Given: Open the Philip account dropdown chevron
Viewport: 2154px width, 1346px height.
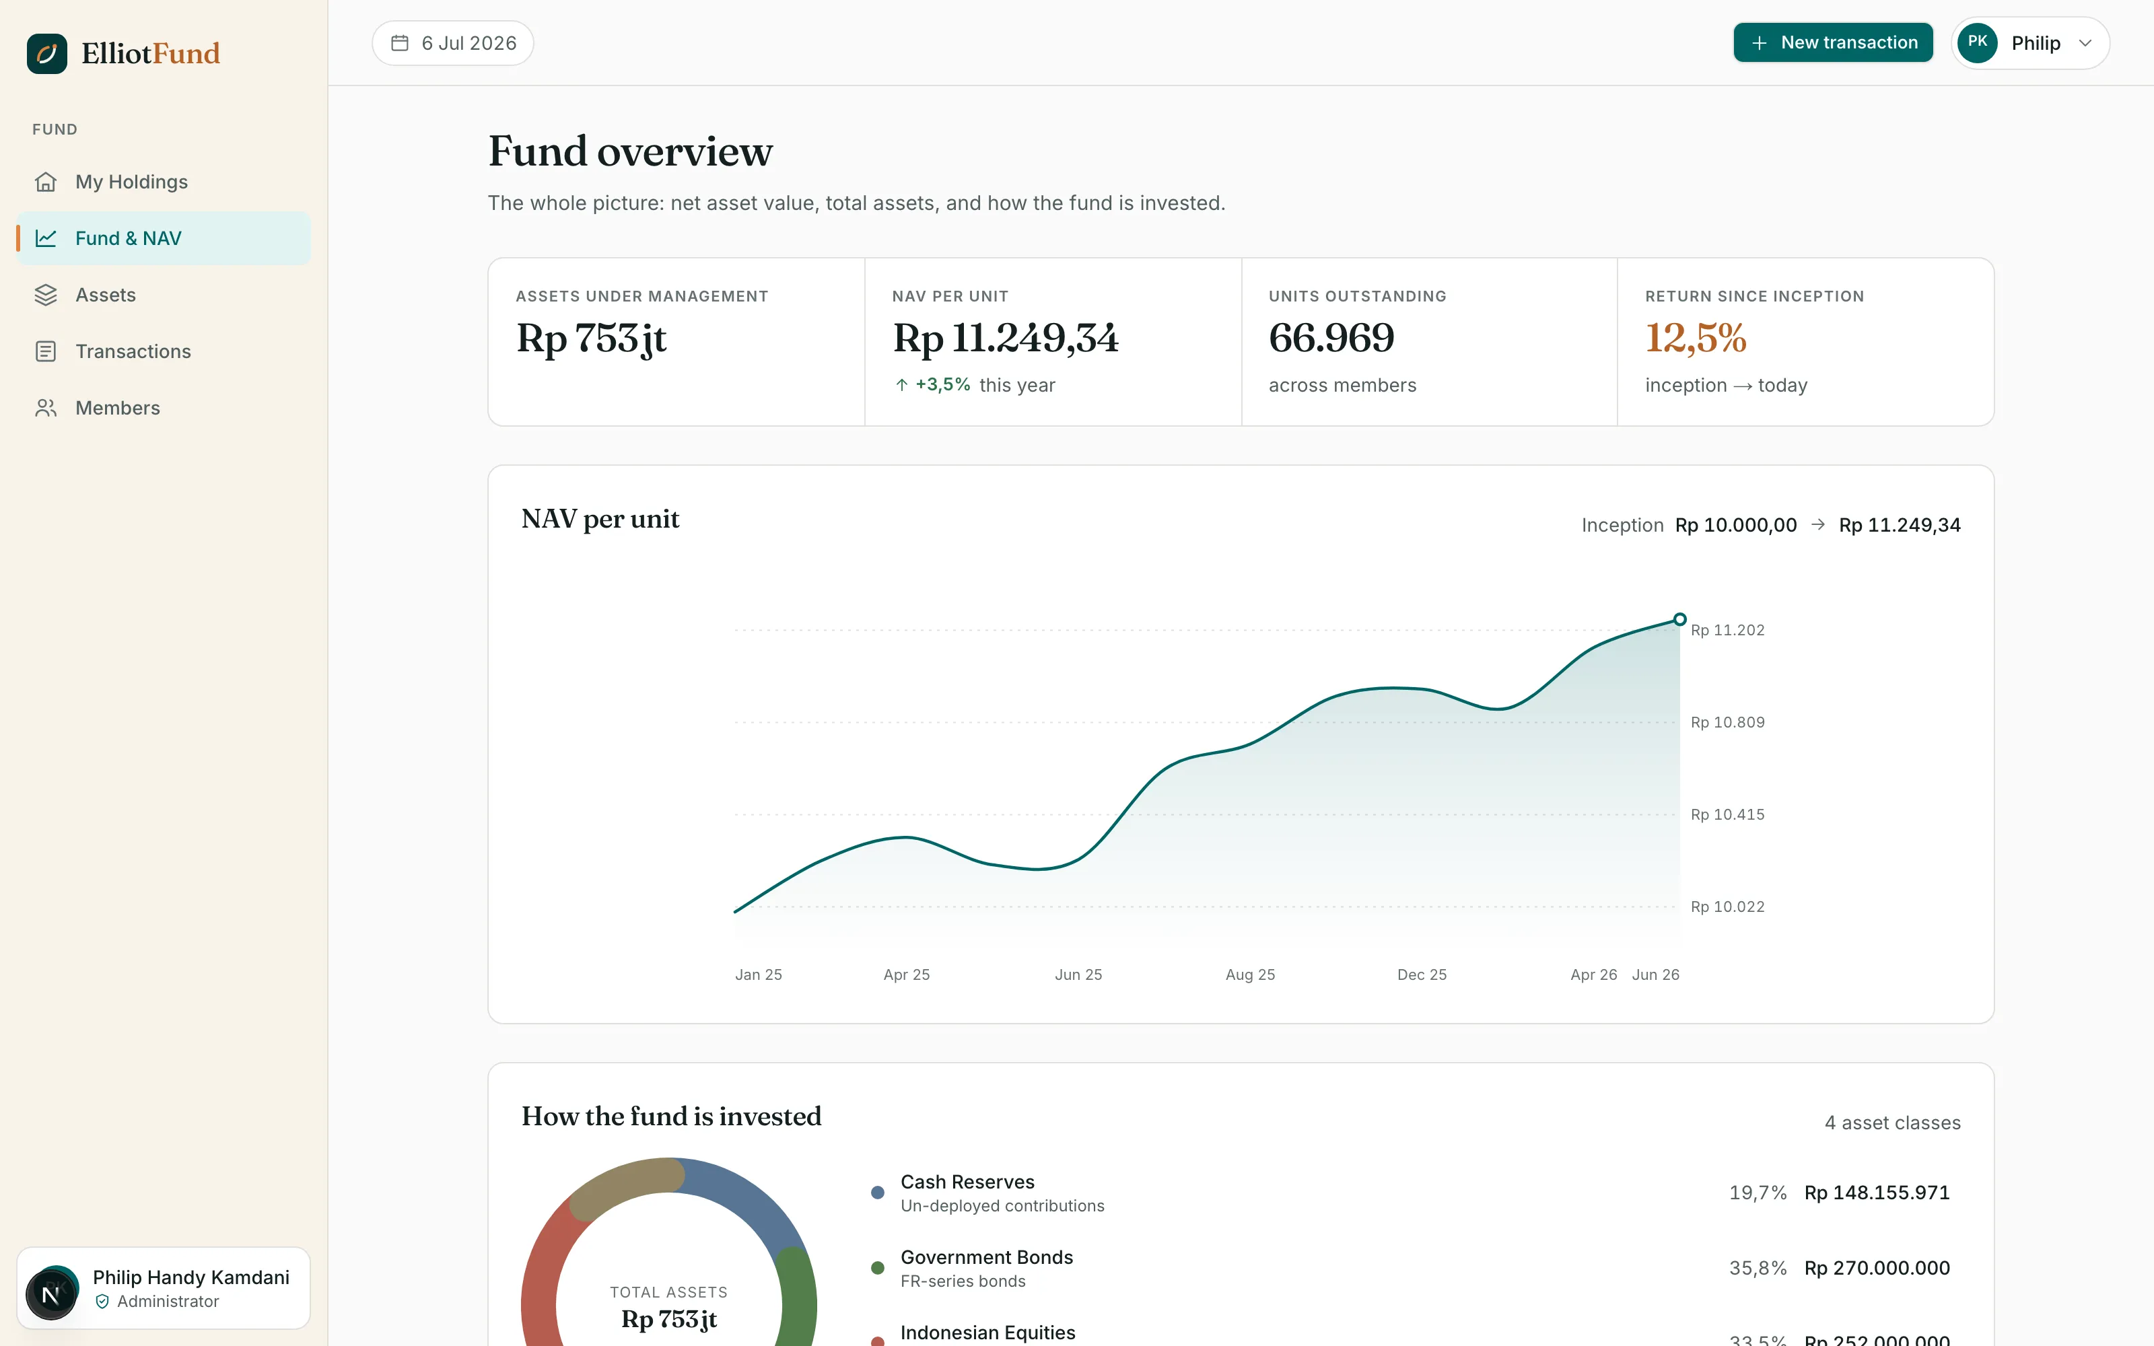Looking at the screenshot, I should 2085,42.
